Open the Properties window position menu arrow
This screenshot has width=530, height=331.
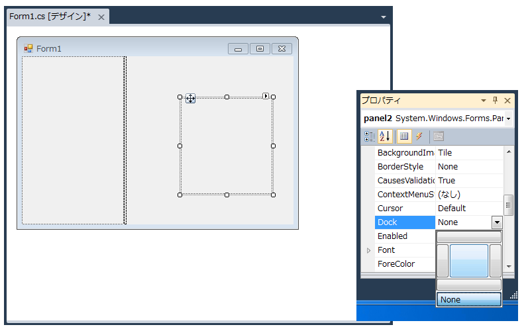[x=484, y=101]
